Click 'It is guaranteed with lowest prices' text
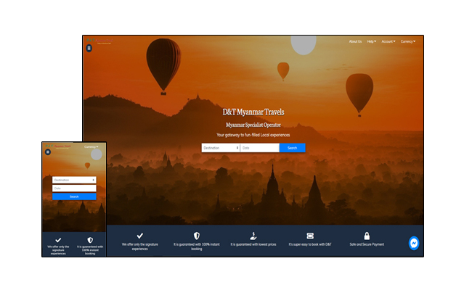Viewport: 472px width, 290px height. (253, 244)
